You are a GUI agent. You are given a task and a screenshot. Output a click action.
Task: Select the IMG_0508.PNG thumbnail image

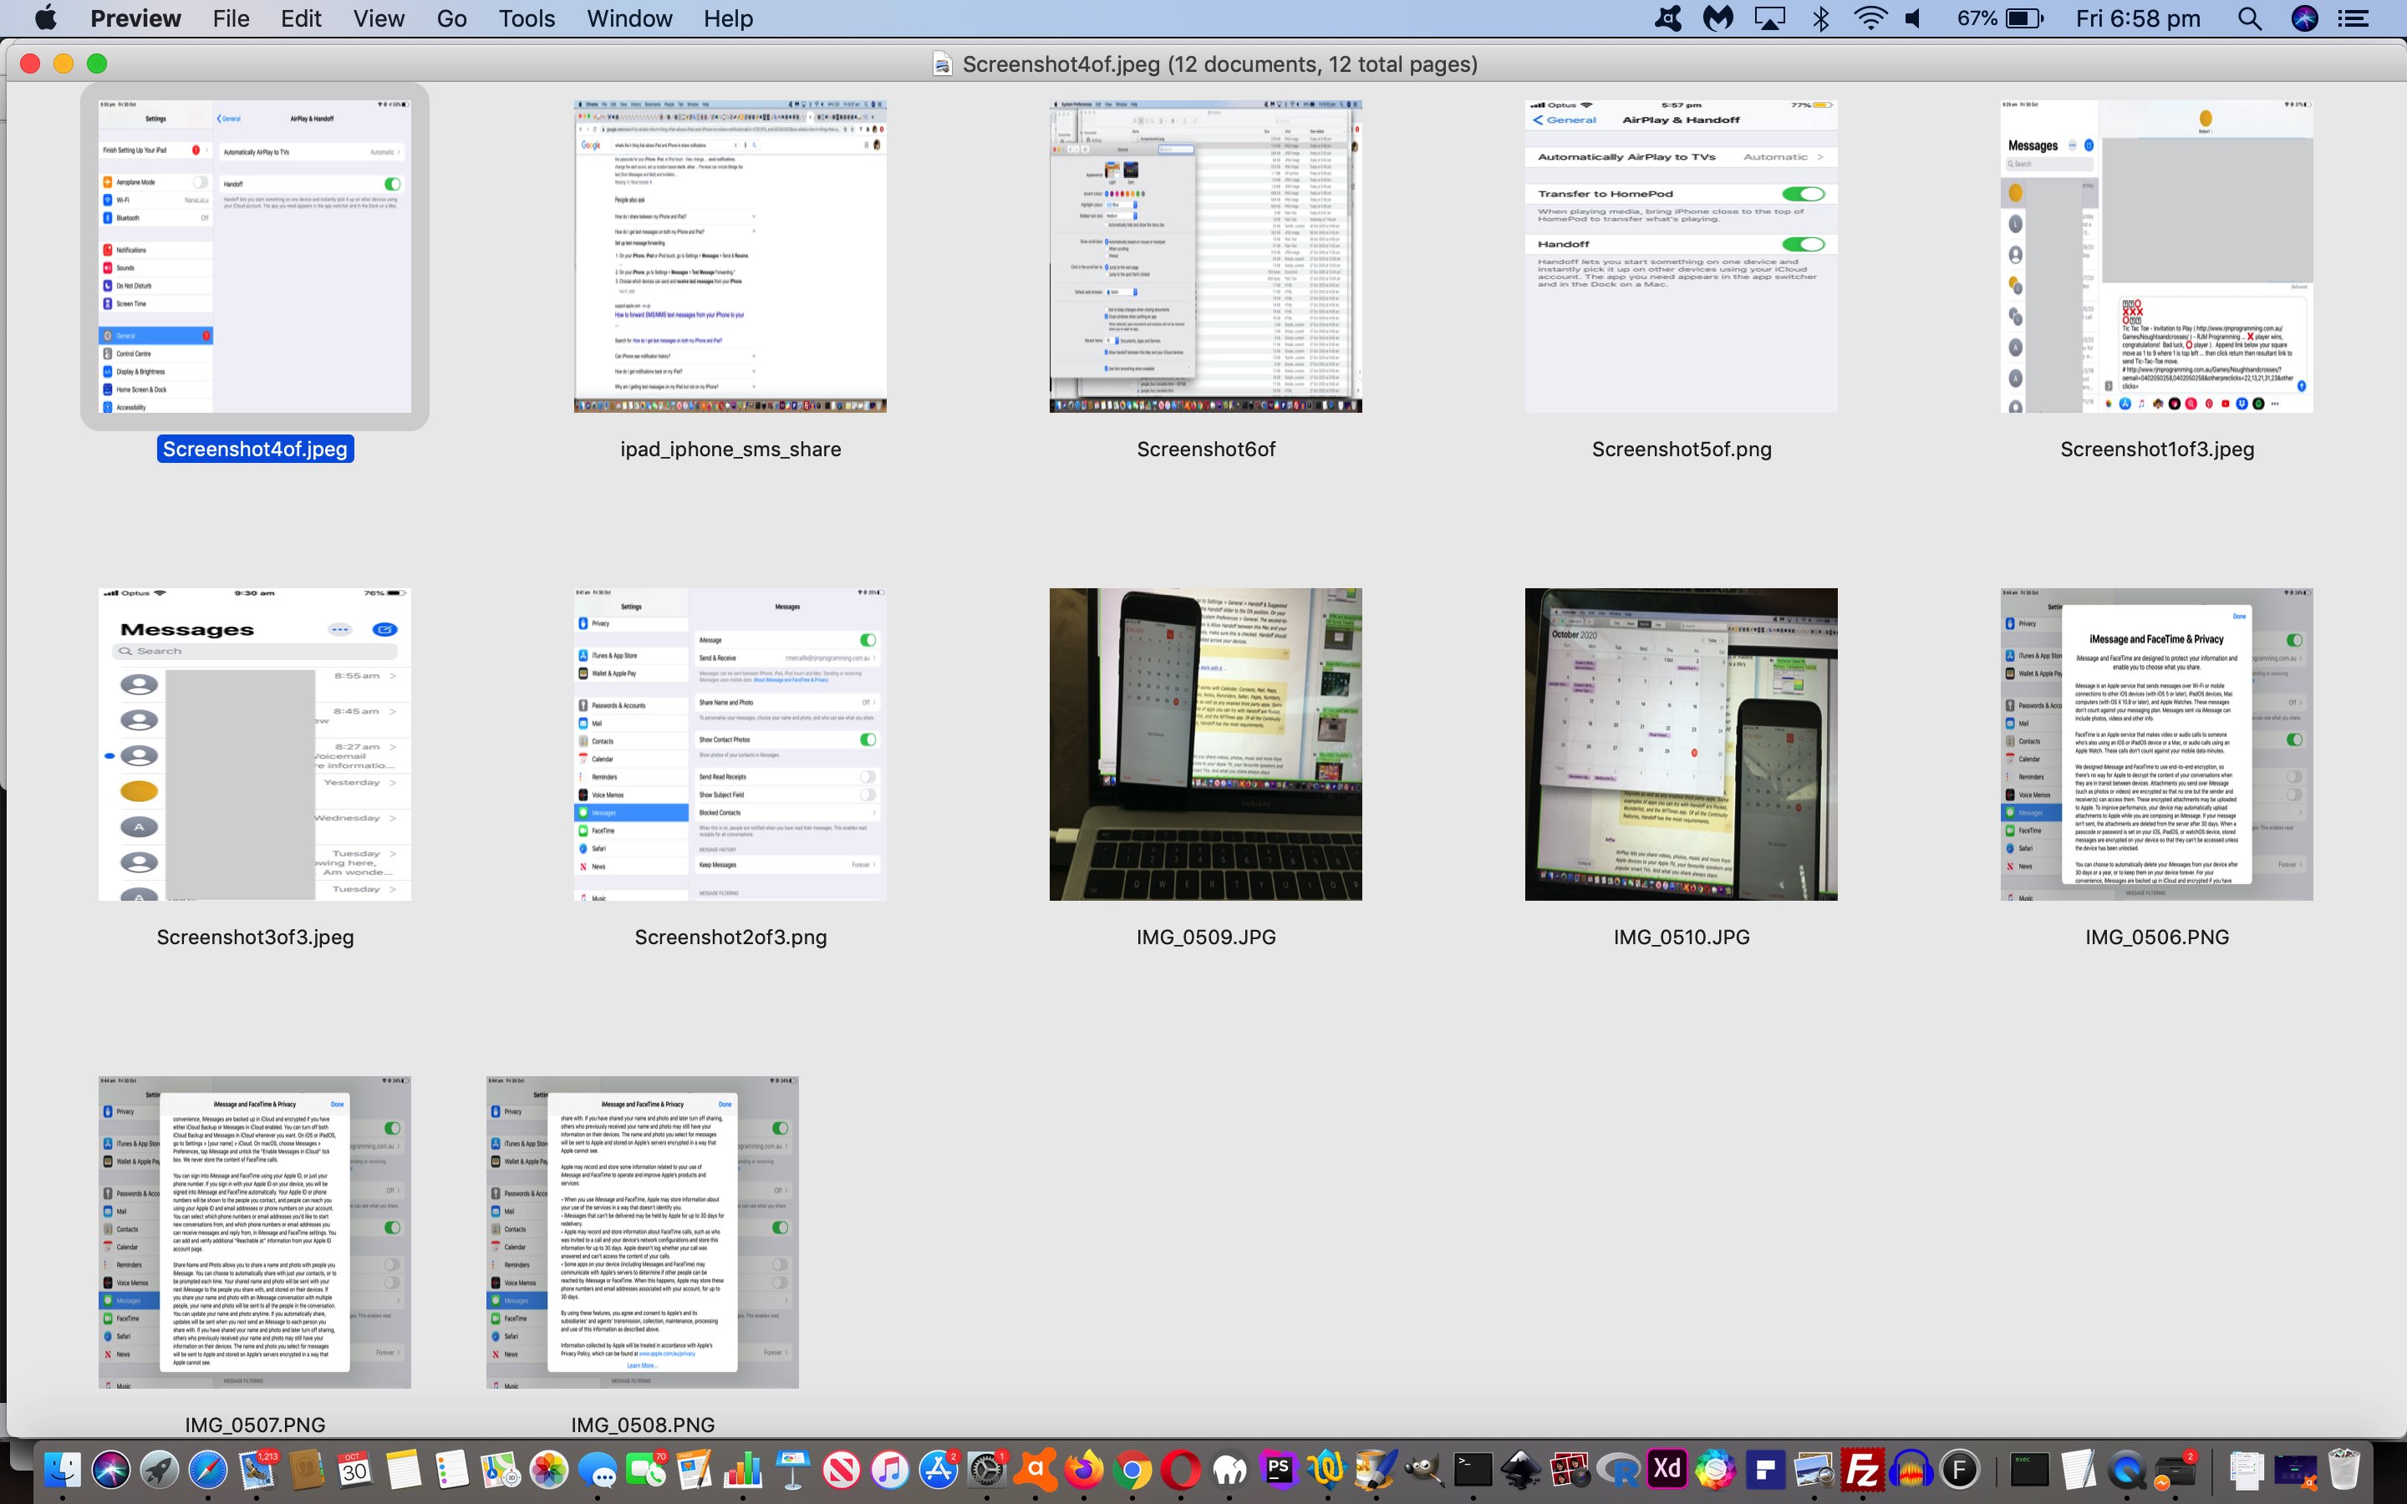643,1232
